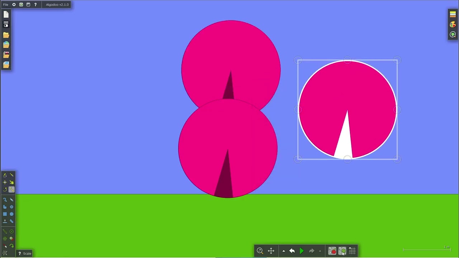Select the Move tool
Screen dimensions: 459x258
[5, 182]
